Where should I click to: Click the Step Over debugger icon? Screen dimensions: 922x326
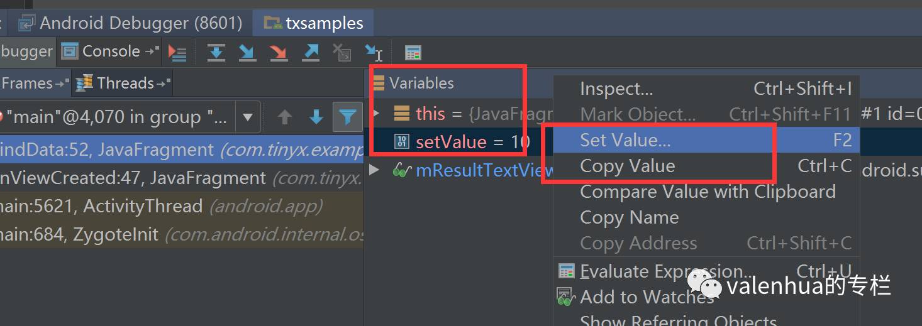[x=216, y=53]
